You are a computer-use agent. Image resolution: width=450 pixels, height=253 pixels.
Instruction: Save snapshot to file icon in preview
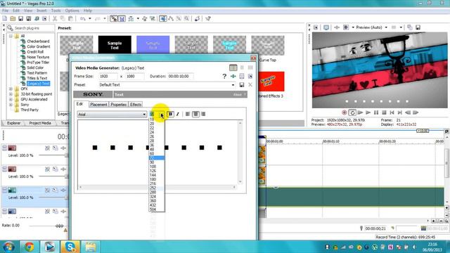[x=418, y=27]
